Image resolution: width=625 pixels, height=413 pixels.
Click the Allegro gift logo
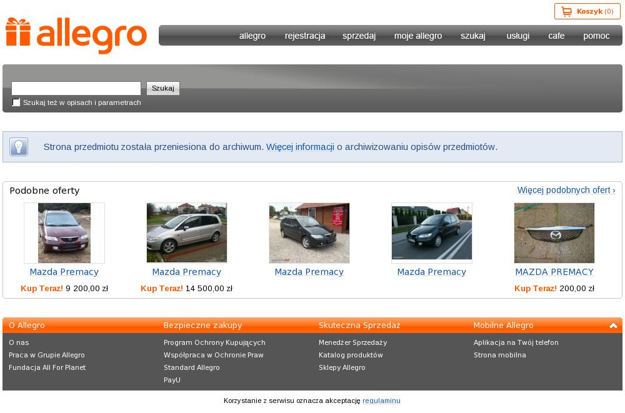pyautogui.click(x=76, y=36)
